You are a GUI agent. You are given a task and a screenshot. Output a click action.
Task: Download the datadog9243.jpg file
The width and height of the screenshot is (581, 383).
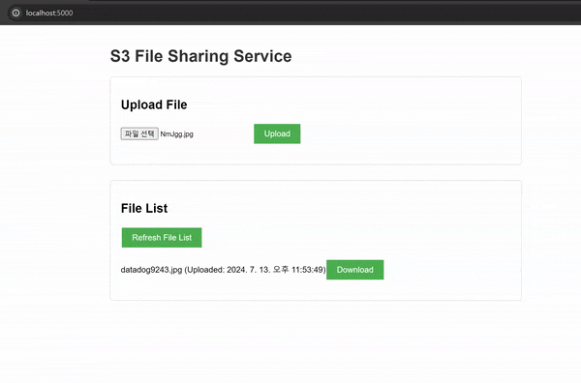coord(355,270)
